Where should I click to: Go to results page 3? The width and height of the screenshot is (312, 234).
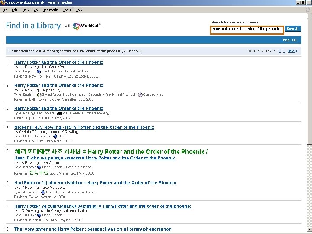[x=284, y=51]
